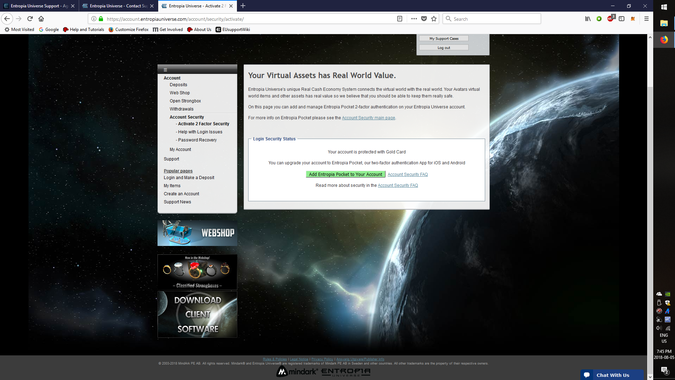Open Customize Firefox bookmark
The width and height of the screenshot is (675, 380).
coord(128,30)
